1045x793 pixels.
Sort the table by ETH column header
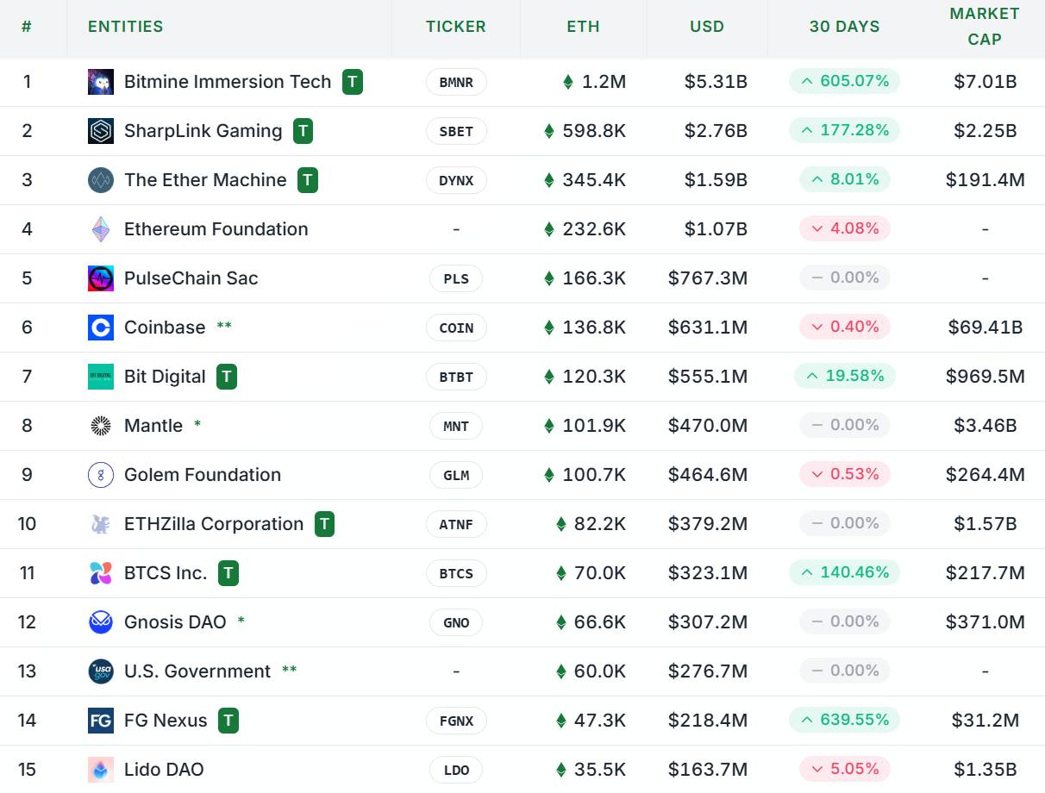coord(583,27)
